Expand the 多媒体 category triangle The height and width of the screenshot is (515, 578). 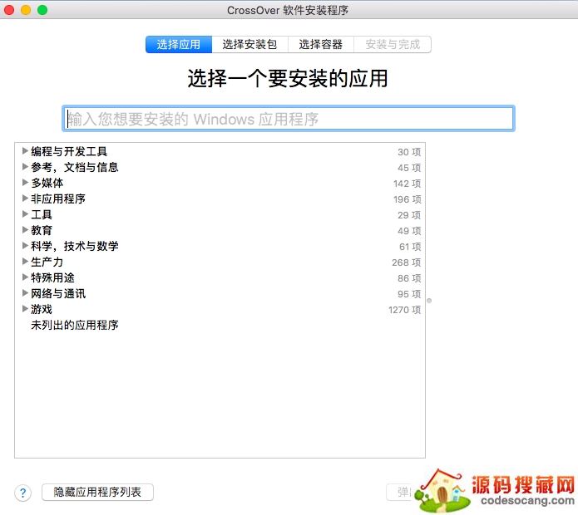click(25, 183)
